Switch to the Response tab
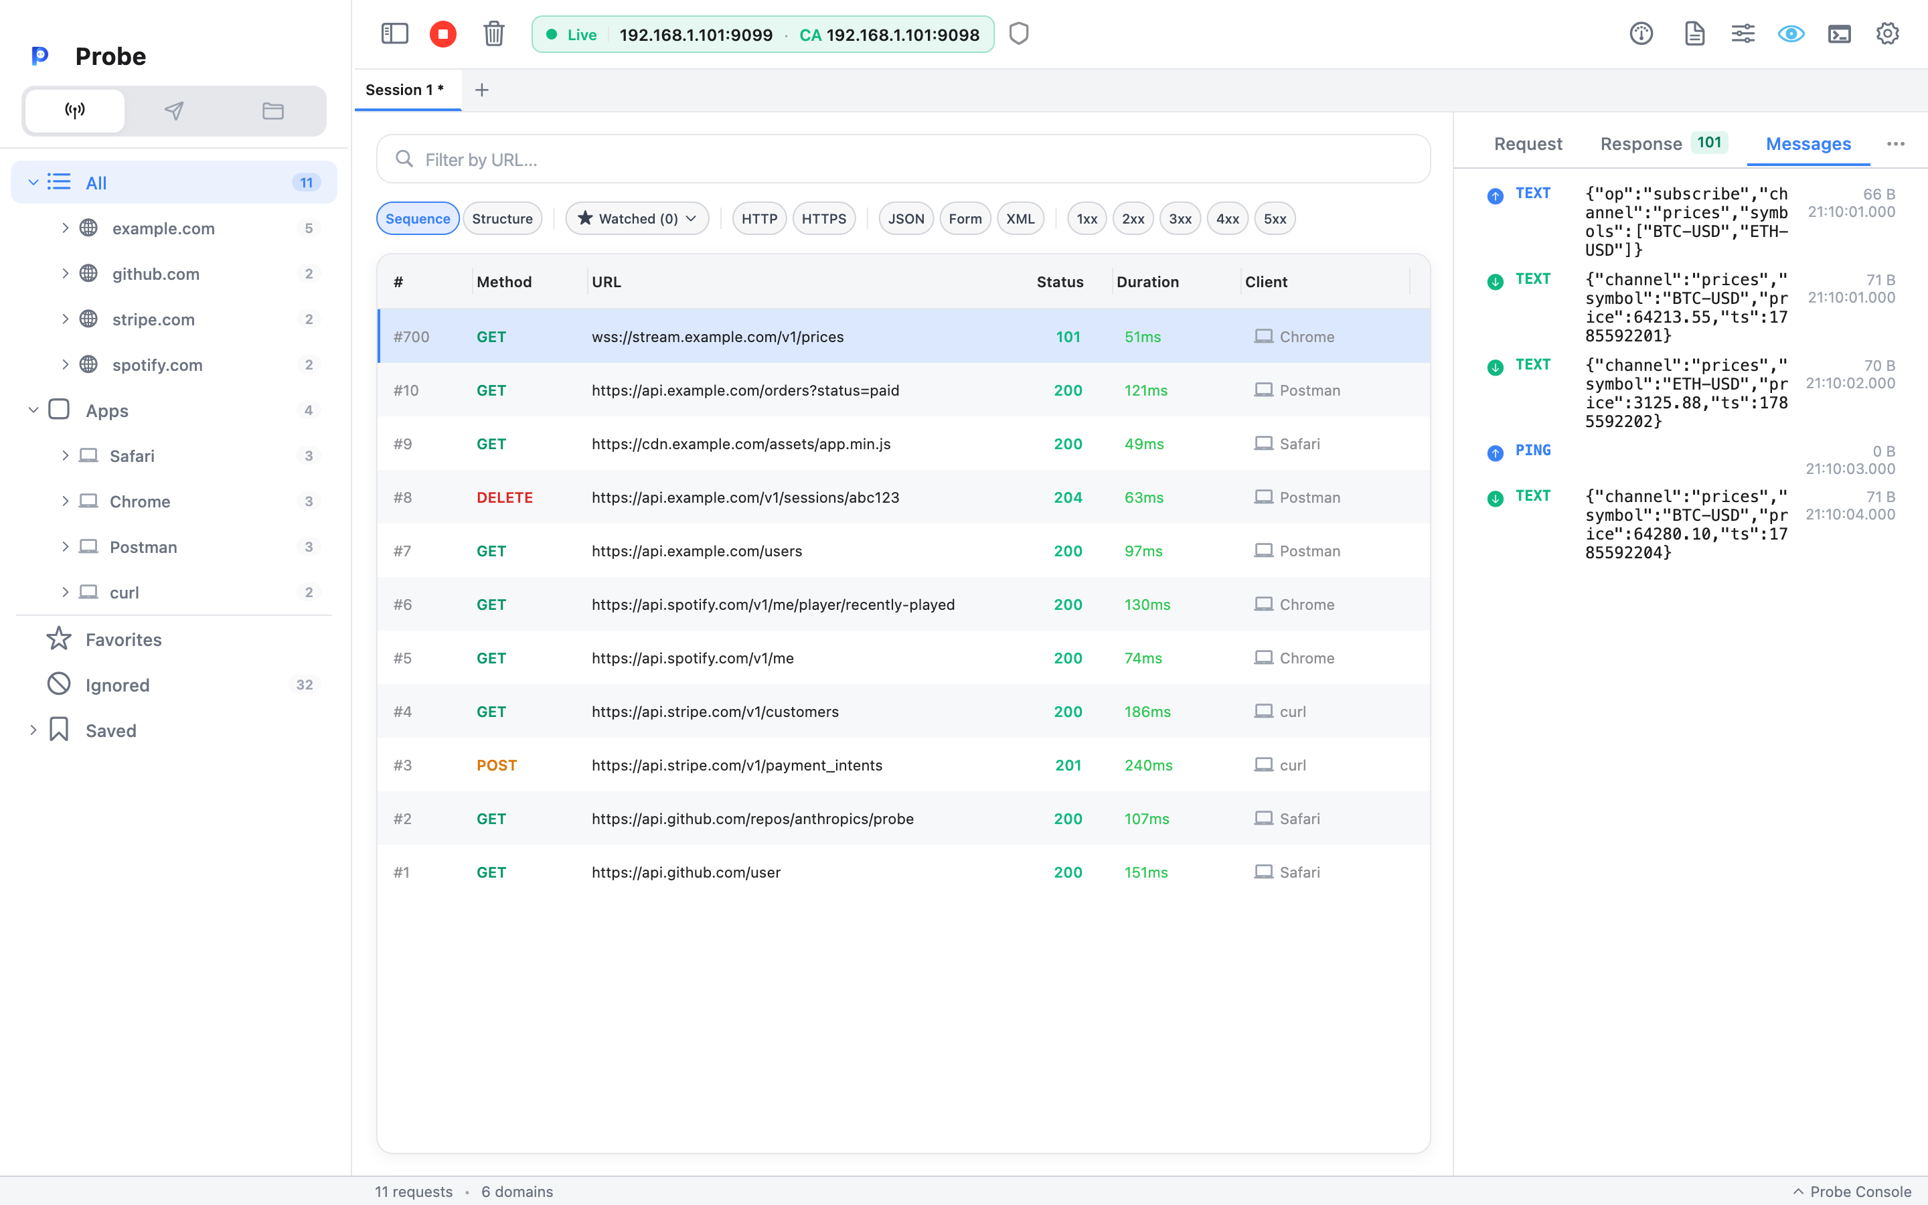Viewport: 1928px width, 1205px height. (1664, 143)
